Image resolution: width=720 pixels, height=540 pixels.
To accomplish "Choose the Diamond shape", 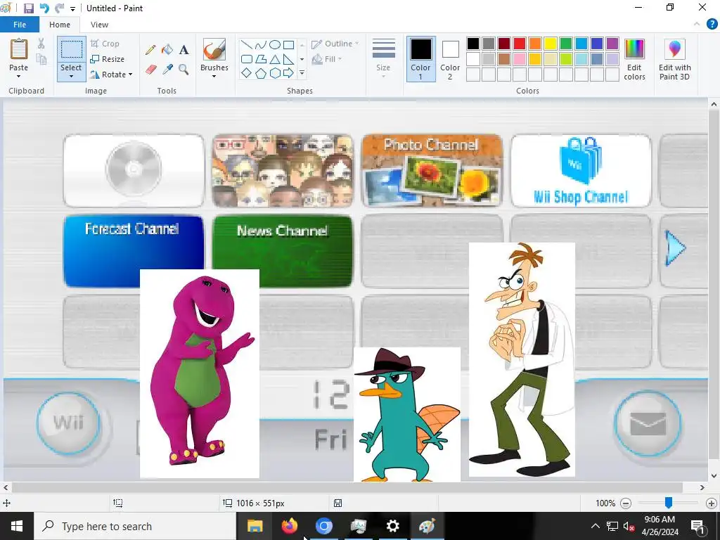I will [247, 72].
